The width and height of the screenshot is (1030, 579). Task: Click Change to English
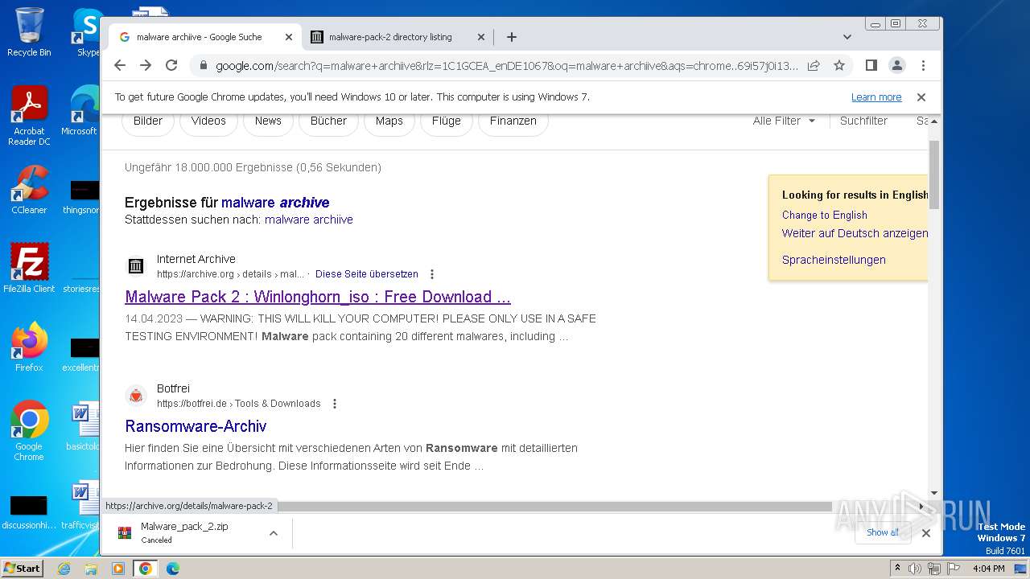825,216
